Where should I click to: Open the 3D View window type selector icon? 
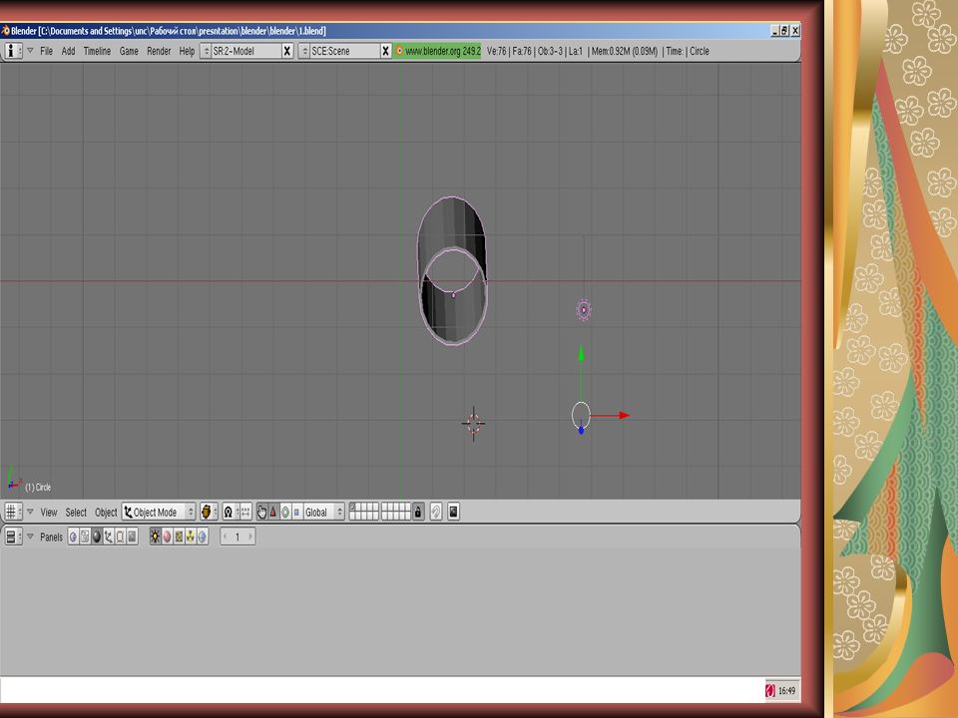pyautogui.click(x=13, y=512)
